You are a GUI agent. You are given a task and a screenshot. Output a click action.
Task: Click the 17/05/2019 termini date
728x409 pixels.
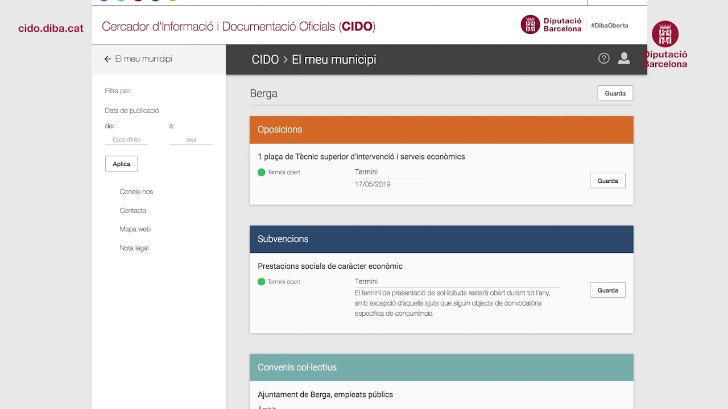373,184
